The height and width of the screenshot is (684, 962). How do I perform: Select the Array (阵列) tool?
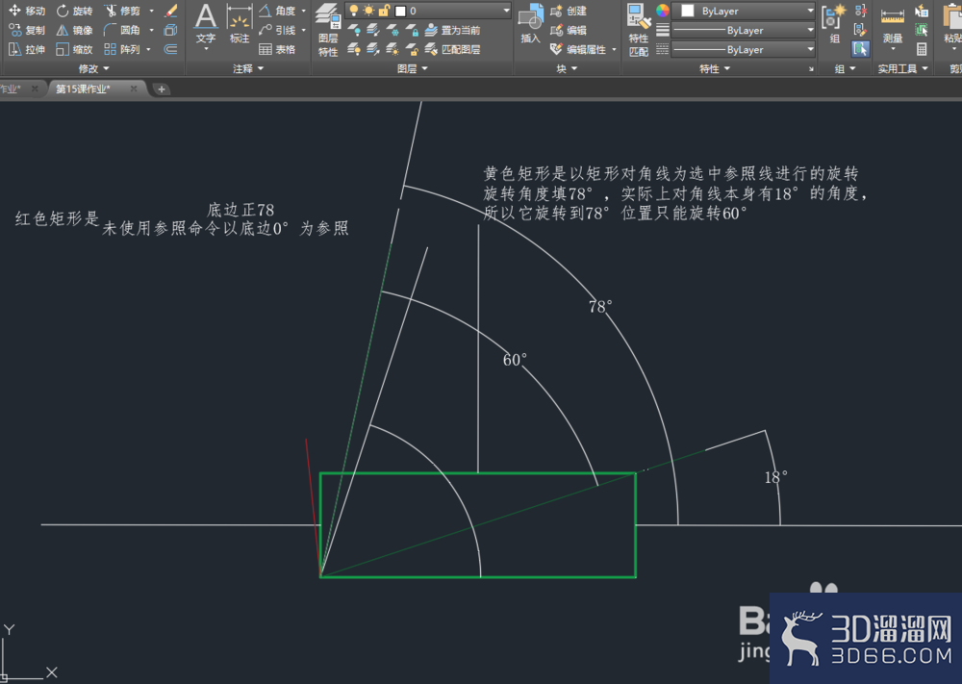(x=123, y=49)
